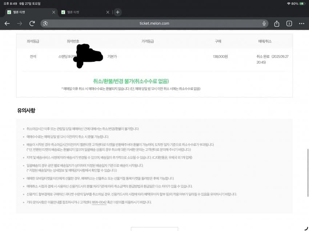The width and height of the screenshot is (309, 231).
Task: Tap the Wi-Fi status icon
Action: point(289,3)
